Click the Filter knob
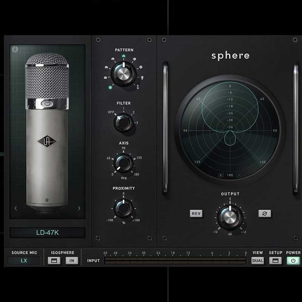The image size is (302, 302). click(x=123, y=123)
